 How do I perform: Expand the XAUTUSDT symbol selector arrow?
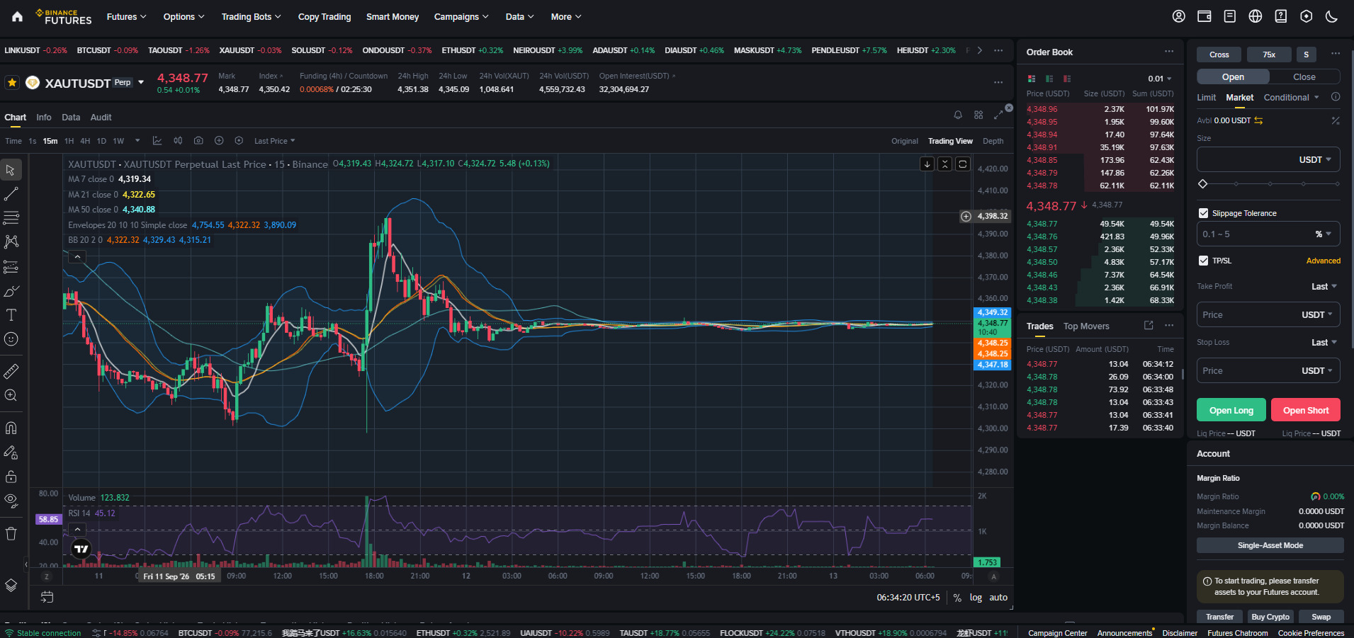(141, 83)
